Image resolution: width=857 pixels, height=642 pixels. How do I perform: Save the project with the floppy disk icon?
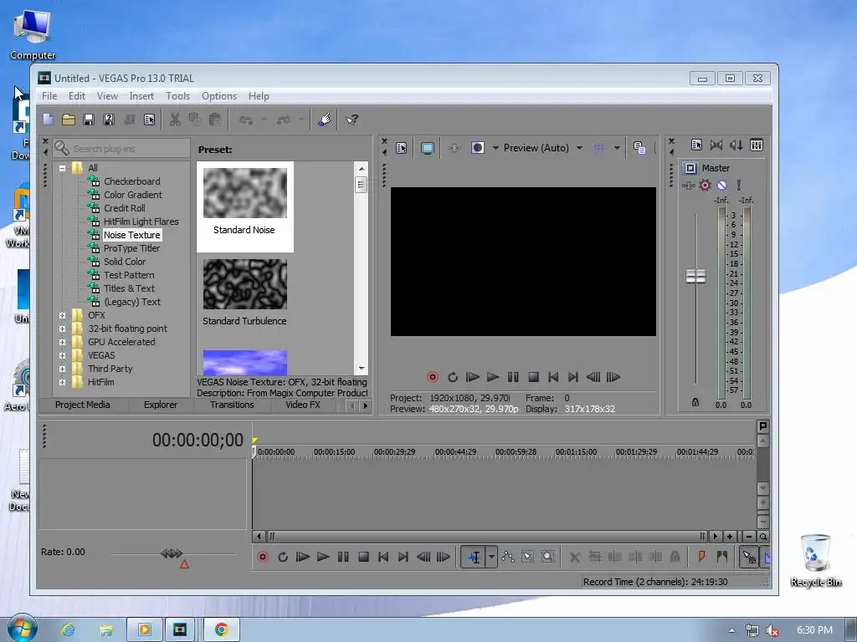point(89,120)
